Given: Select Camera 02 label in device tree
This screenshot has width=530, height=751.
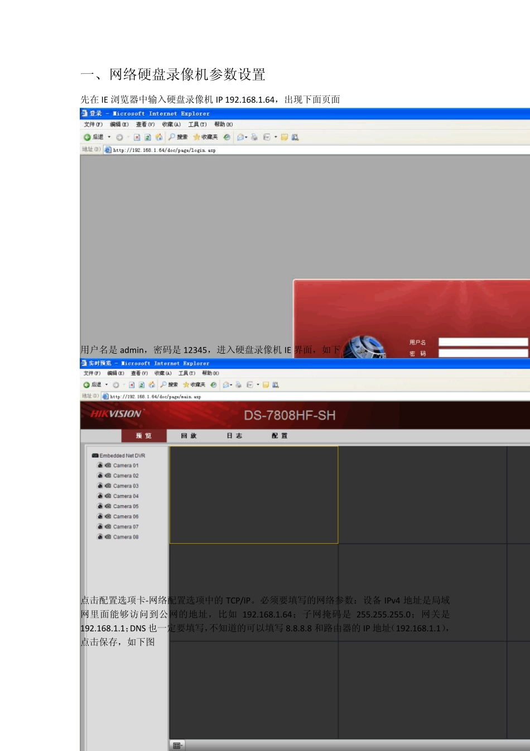Looking at the screenshot, I should [x=126, y=476].
